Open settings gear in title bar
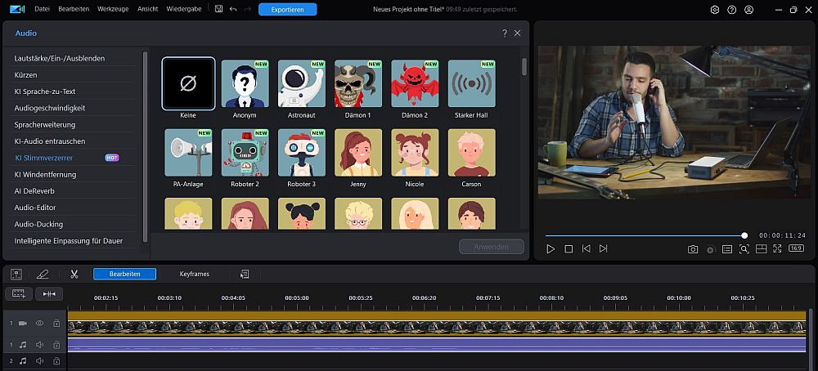This screenshot has width=818, height=371. [x=715, y=10]
